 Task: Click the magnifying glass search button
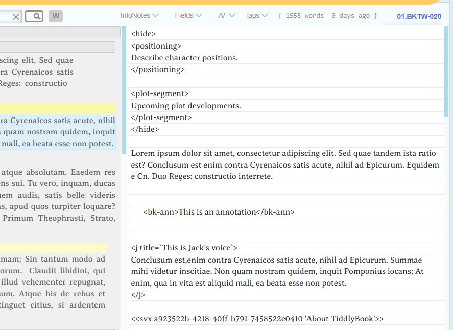click(x=34, y=16)
